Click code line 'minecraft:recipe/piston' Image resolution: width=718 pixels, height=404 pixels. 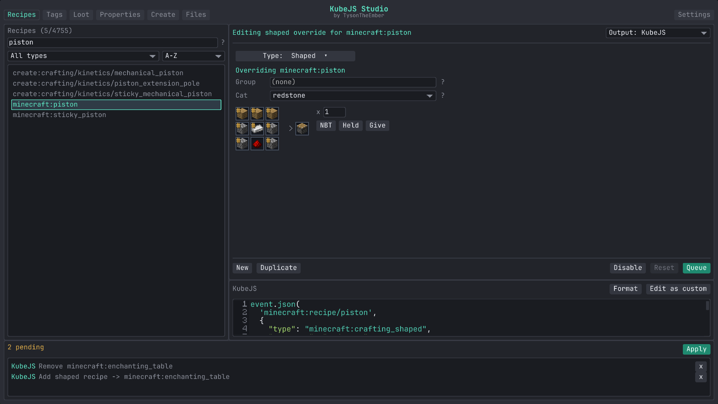pos(318,313)
